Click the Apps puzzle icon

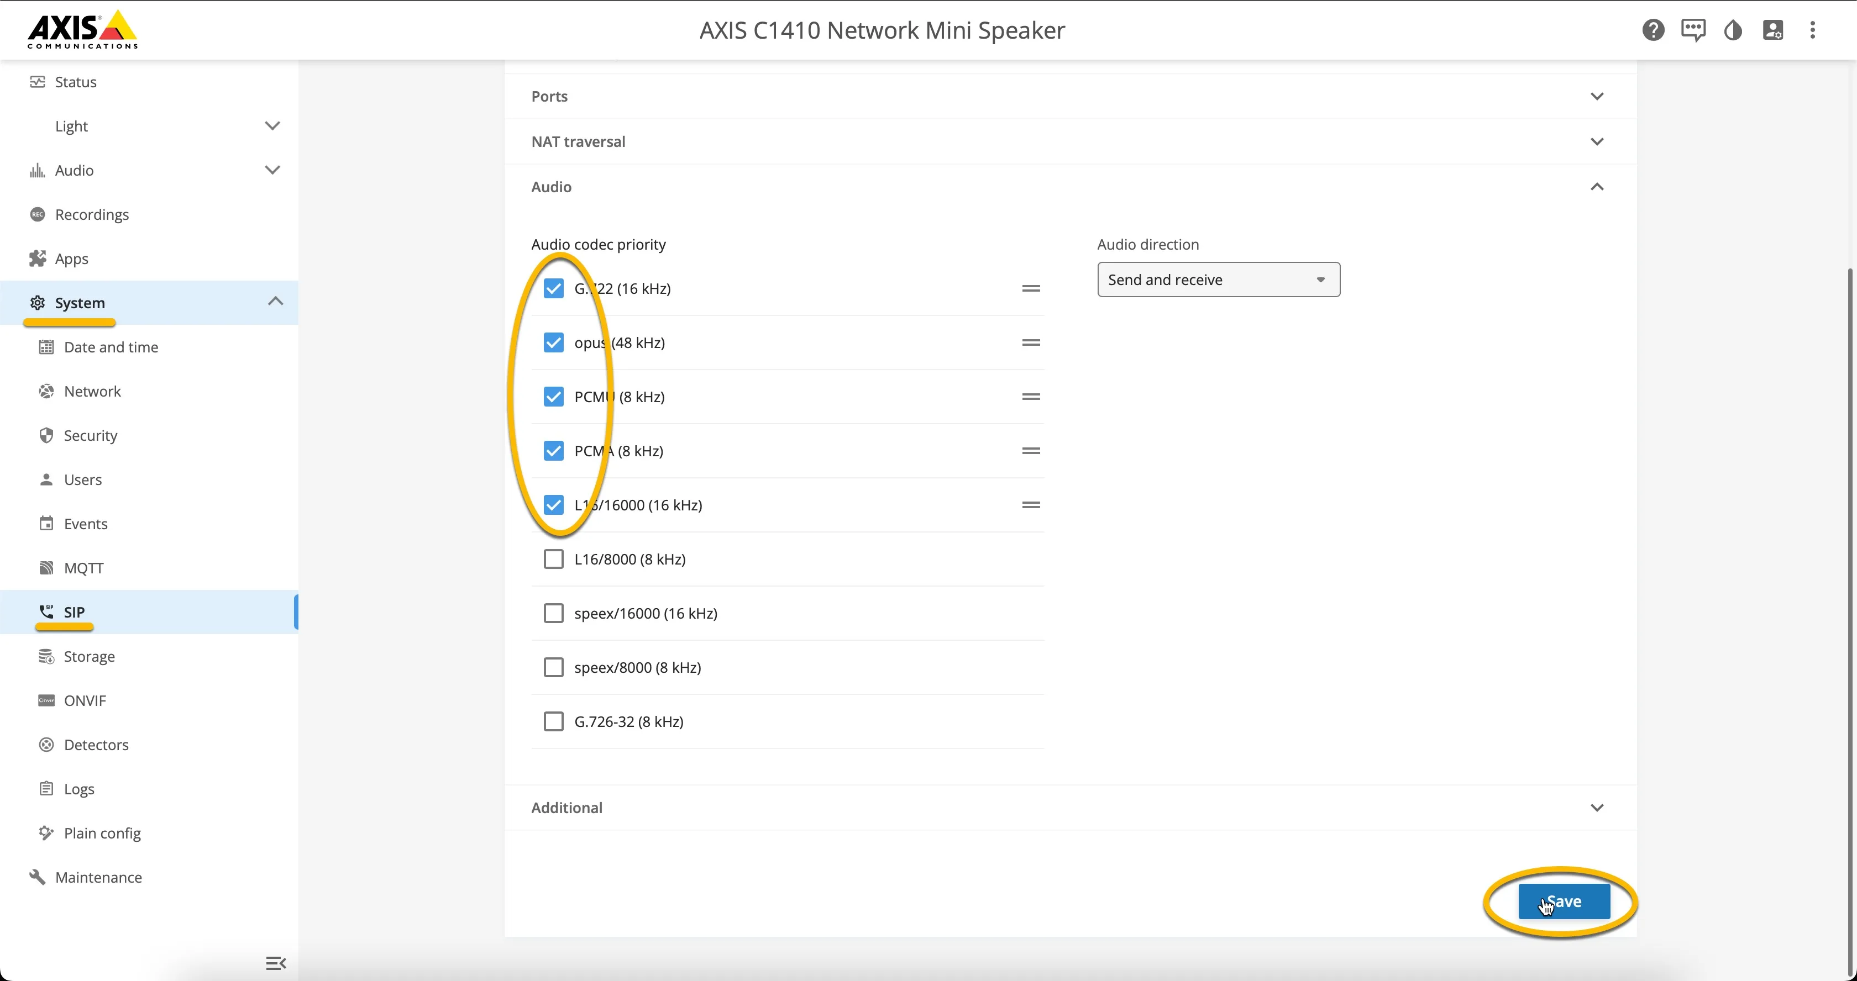38,259
